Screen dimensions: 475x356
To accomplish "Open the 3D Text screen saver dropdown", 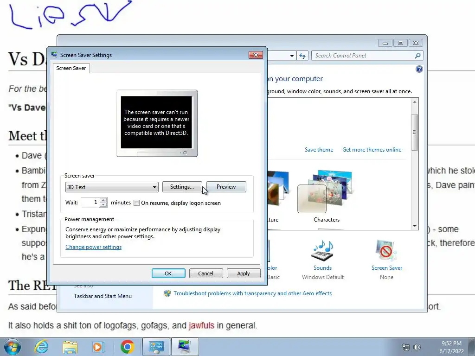I will click(x=112, y=187).
